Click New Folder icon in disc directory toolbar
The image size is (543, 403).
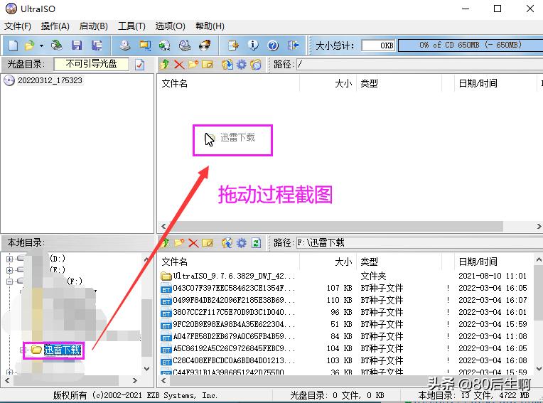coord(193,65)
